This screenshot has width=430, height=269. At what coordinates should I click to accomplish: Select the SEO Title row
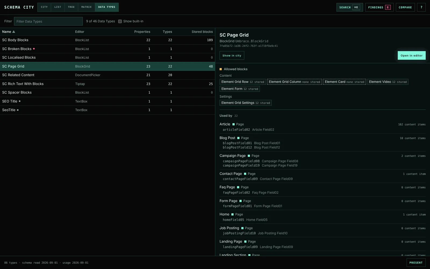pos(107,101)
